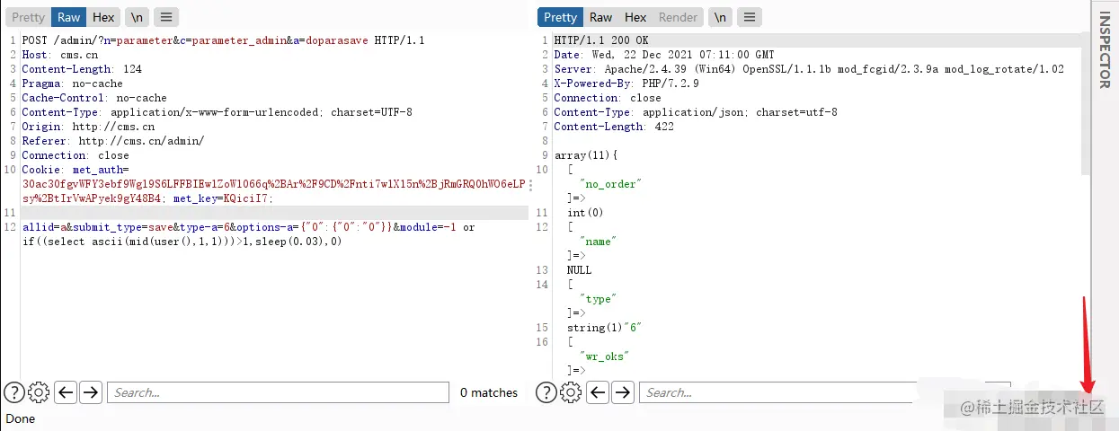
Task: Click 'HTTP/1.1 200 OK' status line
Action: (600, 40)
